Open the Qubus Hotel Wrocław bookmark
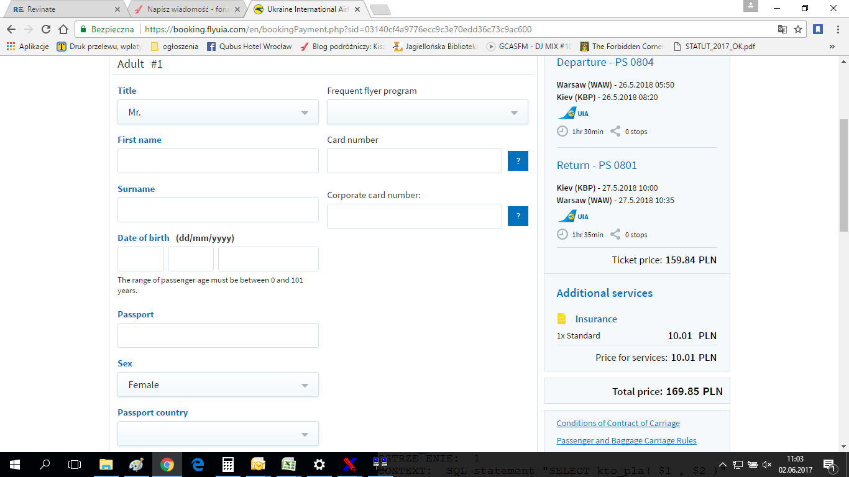849x477 pixels. click(249, 46)
